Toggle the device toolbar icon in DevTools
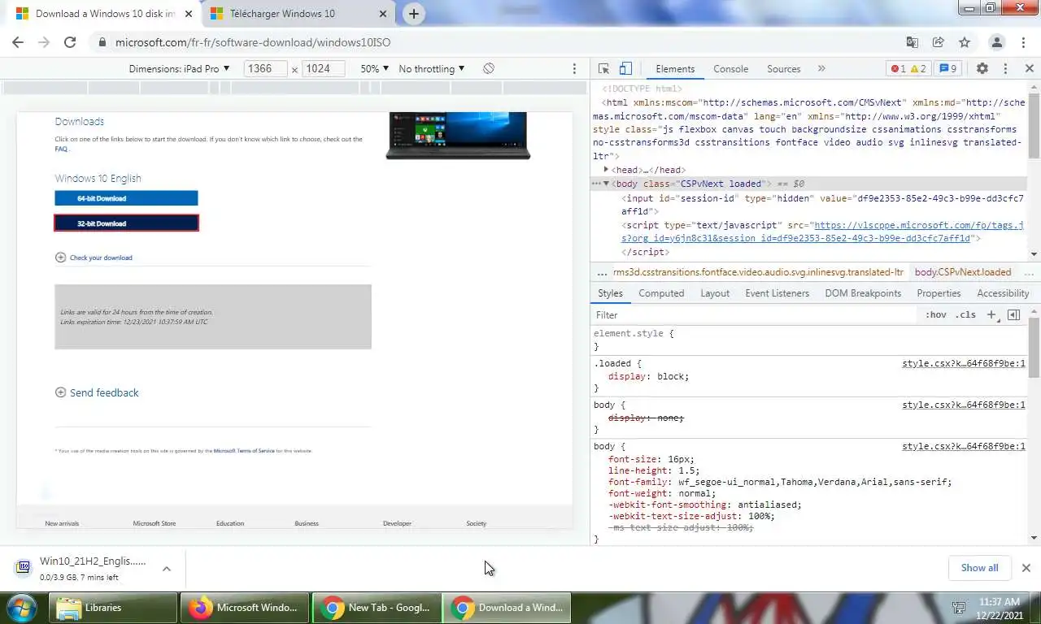This screenshot has width=1041, height=624. pyautogui.click(x=625, y=69)
